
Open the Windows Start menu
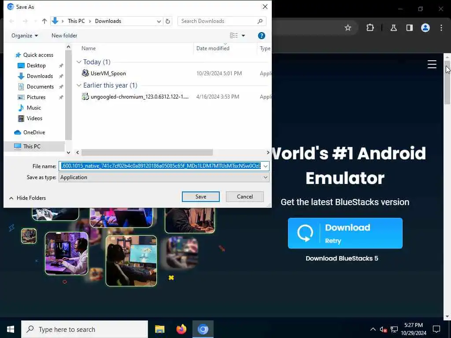pyautogui.click(x=11, y=329)
